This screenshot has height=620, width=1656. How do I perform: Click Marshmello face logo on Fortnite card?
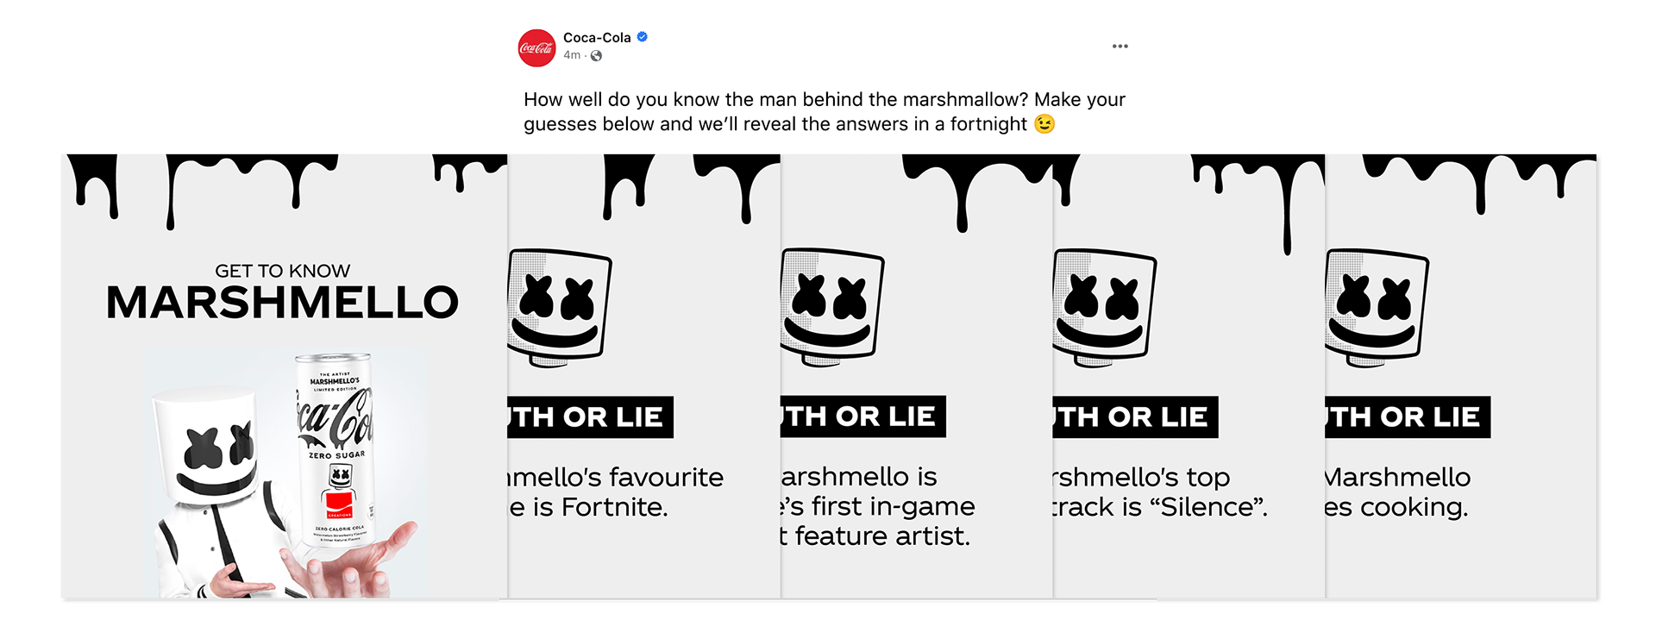click(x=559, y=306)
